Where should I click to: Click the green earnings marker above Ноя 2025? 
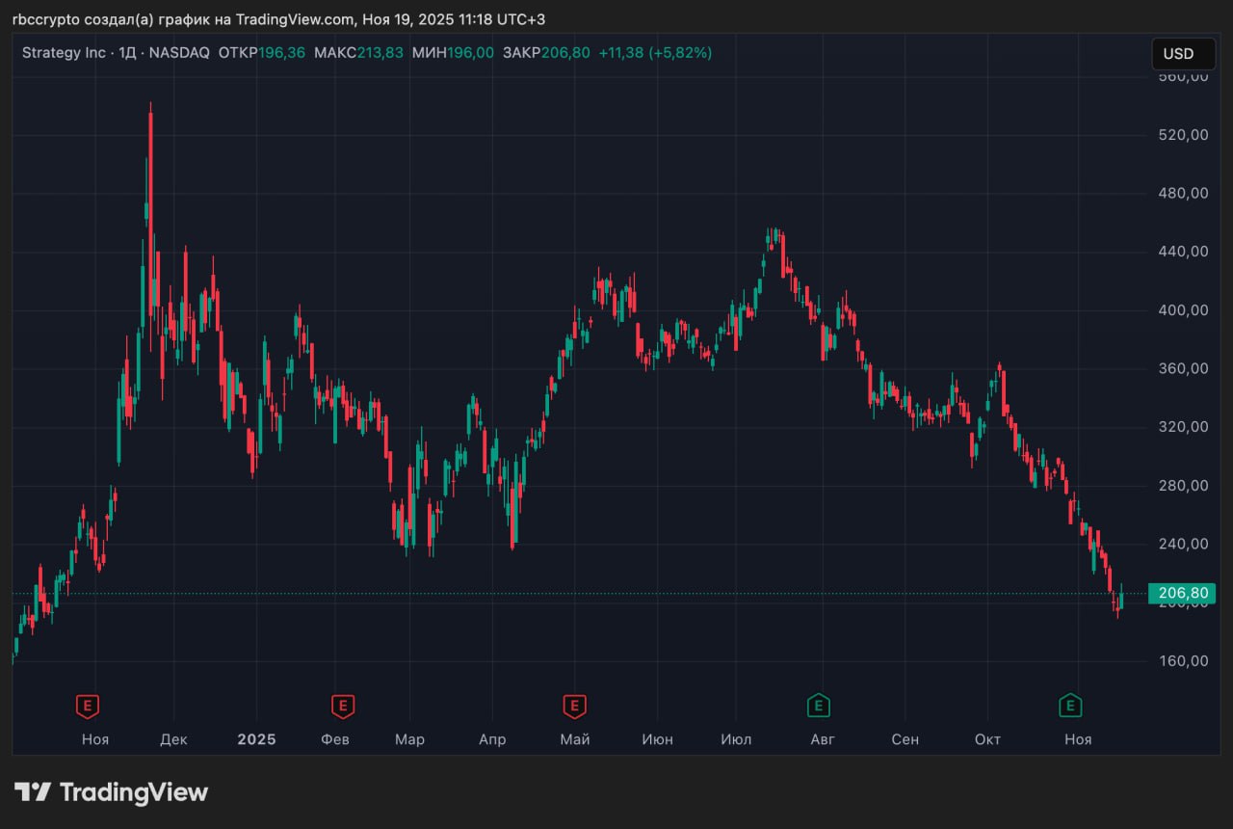click(1069, 707)
